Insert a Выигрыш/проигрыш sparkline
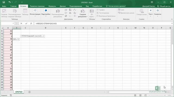 tap(106, 16)
